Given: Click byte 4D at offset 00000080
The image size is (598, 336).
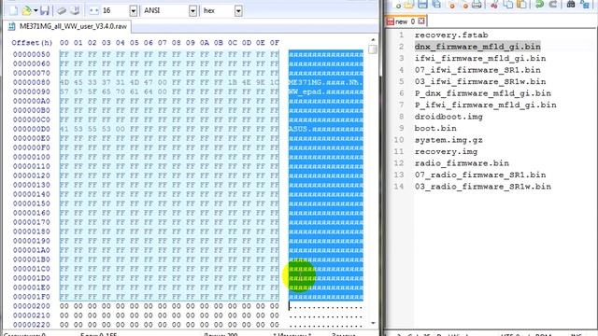Looking at the screenshot, I should click(64, 82).
